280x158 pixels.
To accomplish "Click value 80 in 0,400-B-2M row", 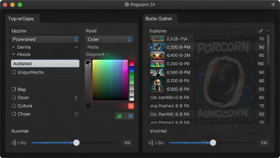I will click(x=262, y=55).
